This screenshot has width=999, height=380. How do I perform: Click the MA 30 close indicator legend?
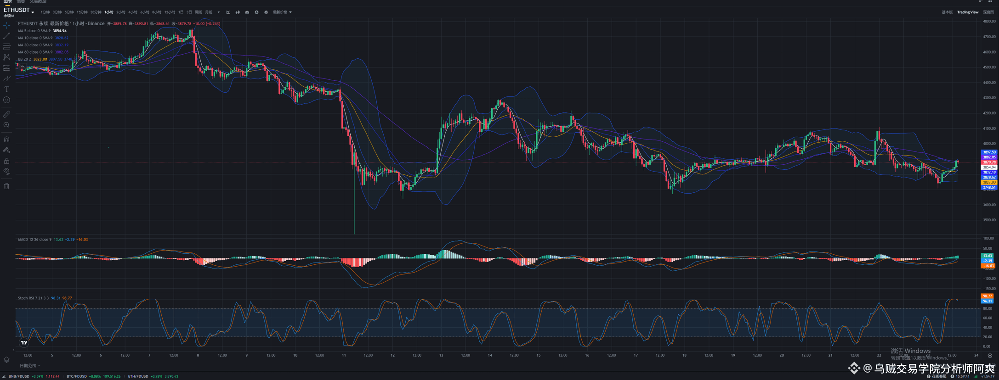tap(43, 45)
